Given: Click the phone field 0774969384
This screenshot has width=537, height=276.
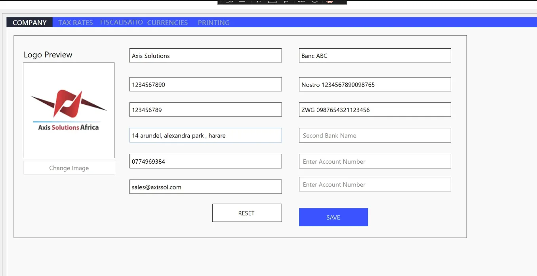Looking at the screenshot, I should (206, 161).
